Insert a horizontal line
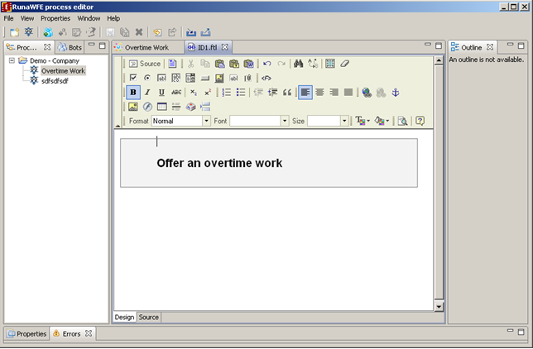The width and height of the screenshot is (533, 349). point(176,107)
